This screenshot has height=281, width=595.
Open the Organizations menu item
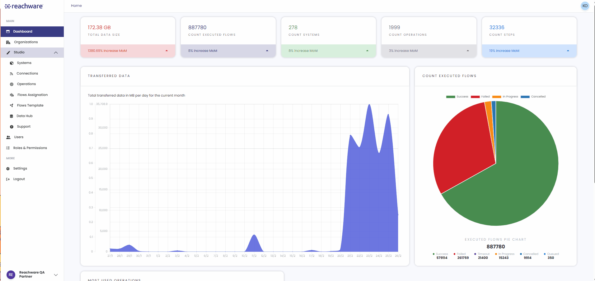[x=32, y=42]
